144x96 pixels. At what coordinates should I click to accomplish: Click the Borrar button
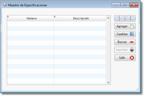pyautogui.click(x=125, y=42)
